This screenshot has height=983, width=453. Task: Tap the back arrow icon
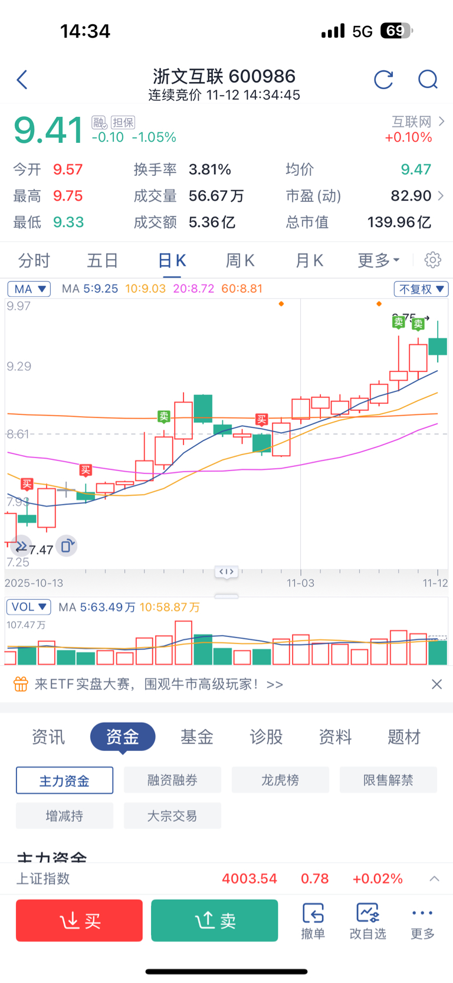pyautogui.click(x=22, y=80)
